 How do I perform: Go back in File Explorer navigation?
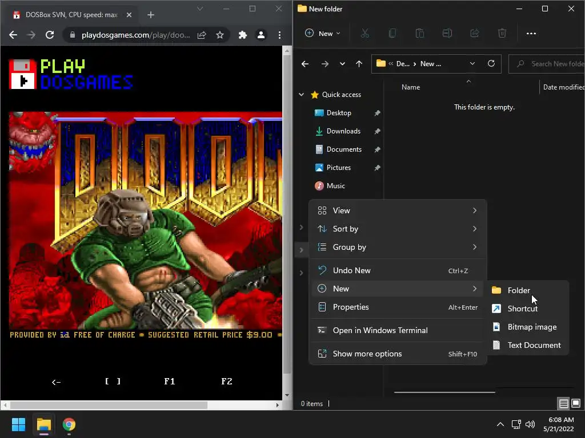click(x=305, y=64)
